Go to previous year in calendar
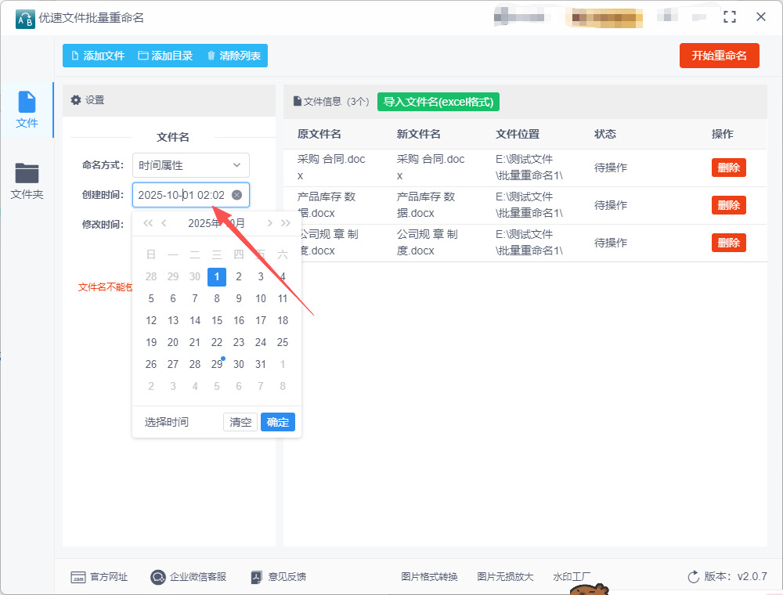783x595 pixels. pyautogui.click(x=148, y=223)
